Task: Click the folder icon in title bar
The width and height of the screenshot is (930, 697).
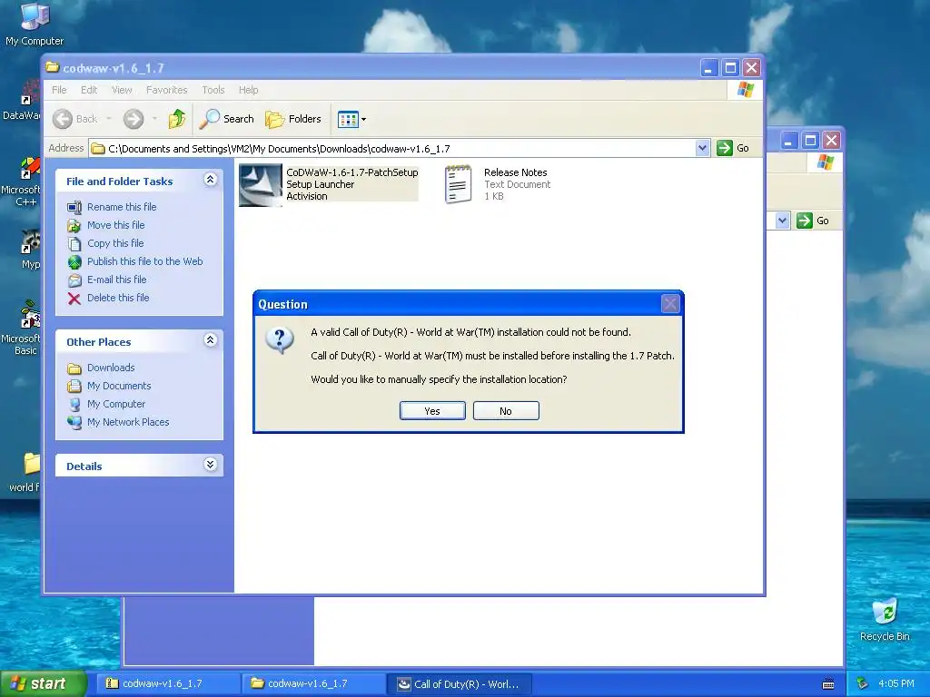Action: pyautogui.click(x=52, y=67)
